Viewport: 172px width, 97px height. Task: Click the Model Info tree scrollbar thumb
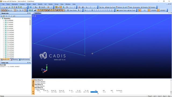pyautogui.click(x=30, y=23)
